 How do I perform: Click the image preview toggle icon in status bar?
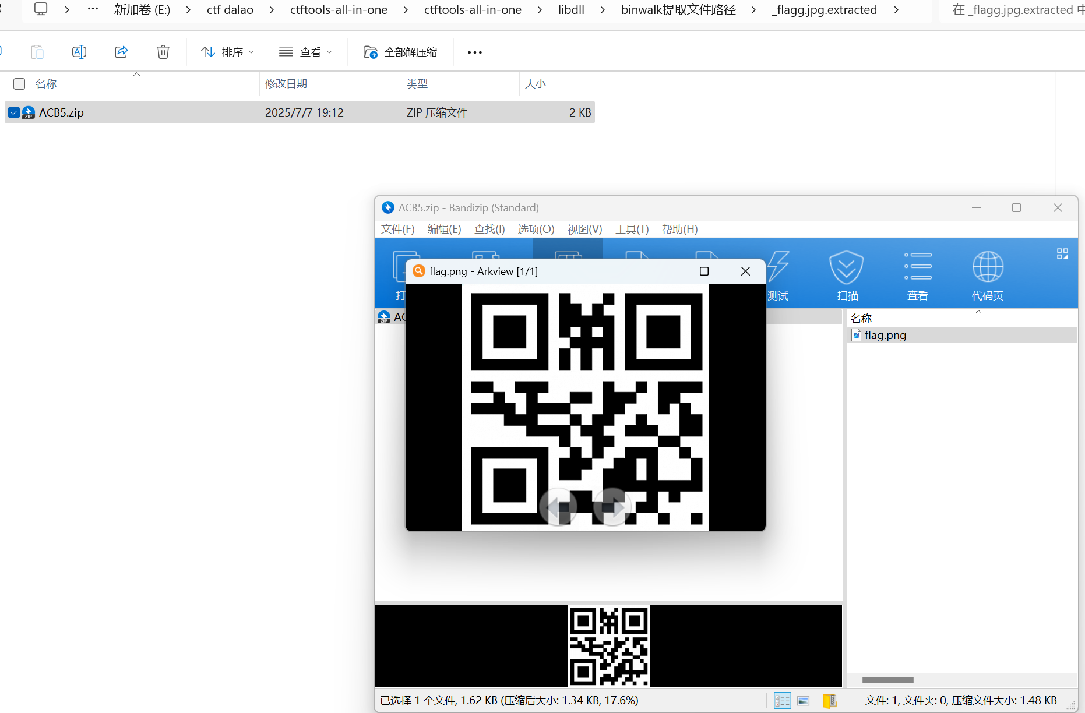click(804, 701)
